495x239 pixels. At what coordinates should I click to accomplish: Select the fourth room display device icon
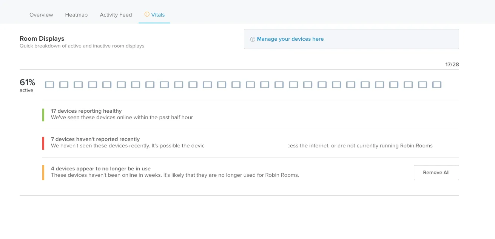click(x=93, y=85)
